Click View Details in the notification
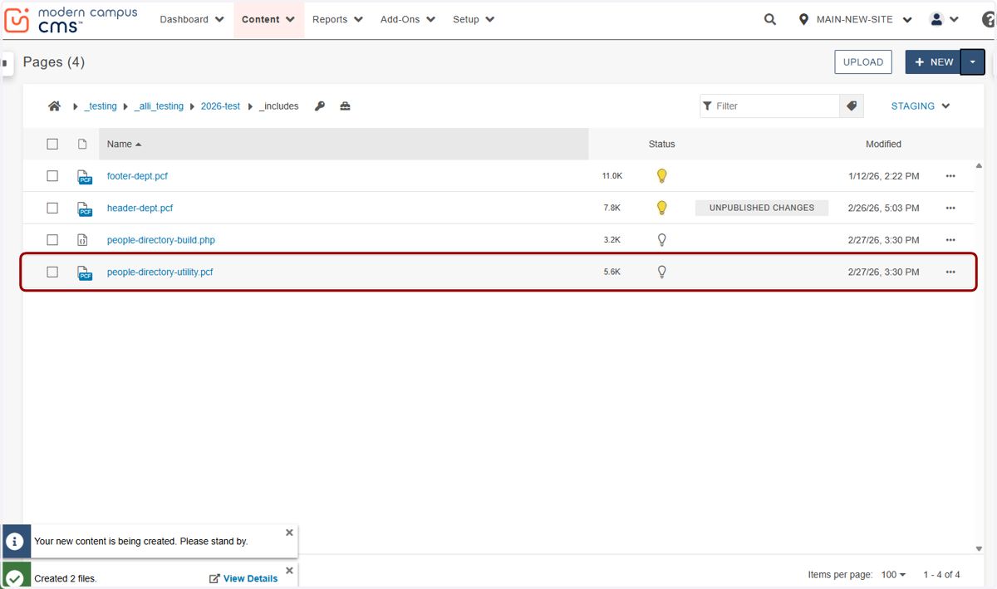The width and height of the screenshot is (997, 589). [243, 578]
